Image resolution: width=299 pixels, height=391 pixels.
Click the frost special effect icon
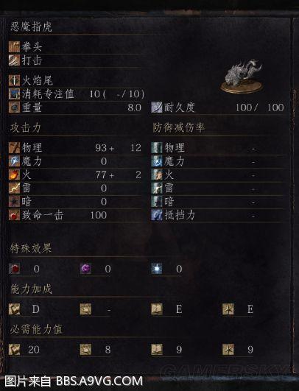tap(157, 269)
